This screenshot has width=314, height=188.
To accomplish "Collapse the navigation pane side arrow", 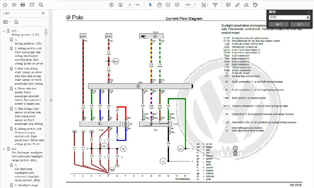I will pyautogui.click(x=51, y=100).
